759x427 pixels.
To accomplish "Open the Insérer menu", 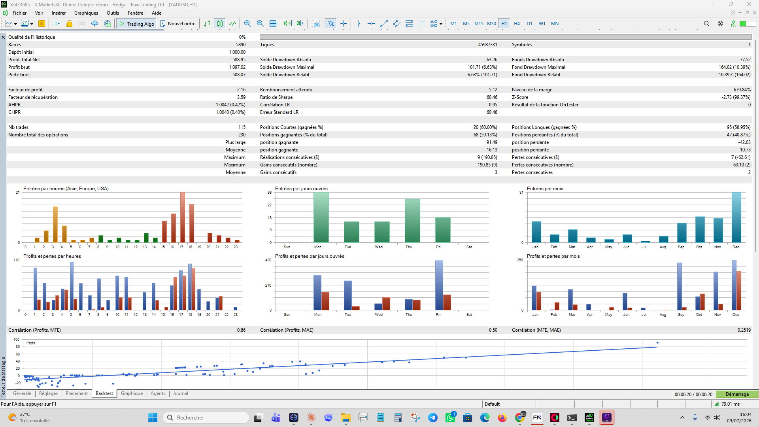I will point(59,13).
